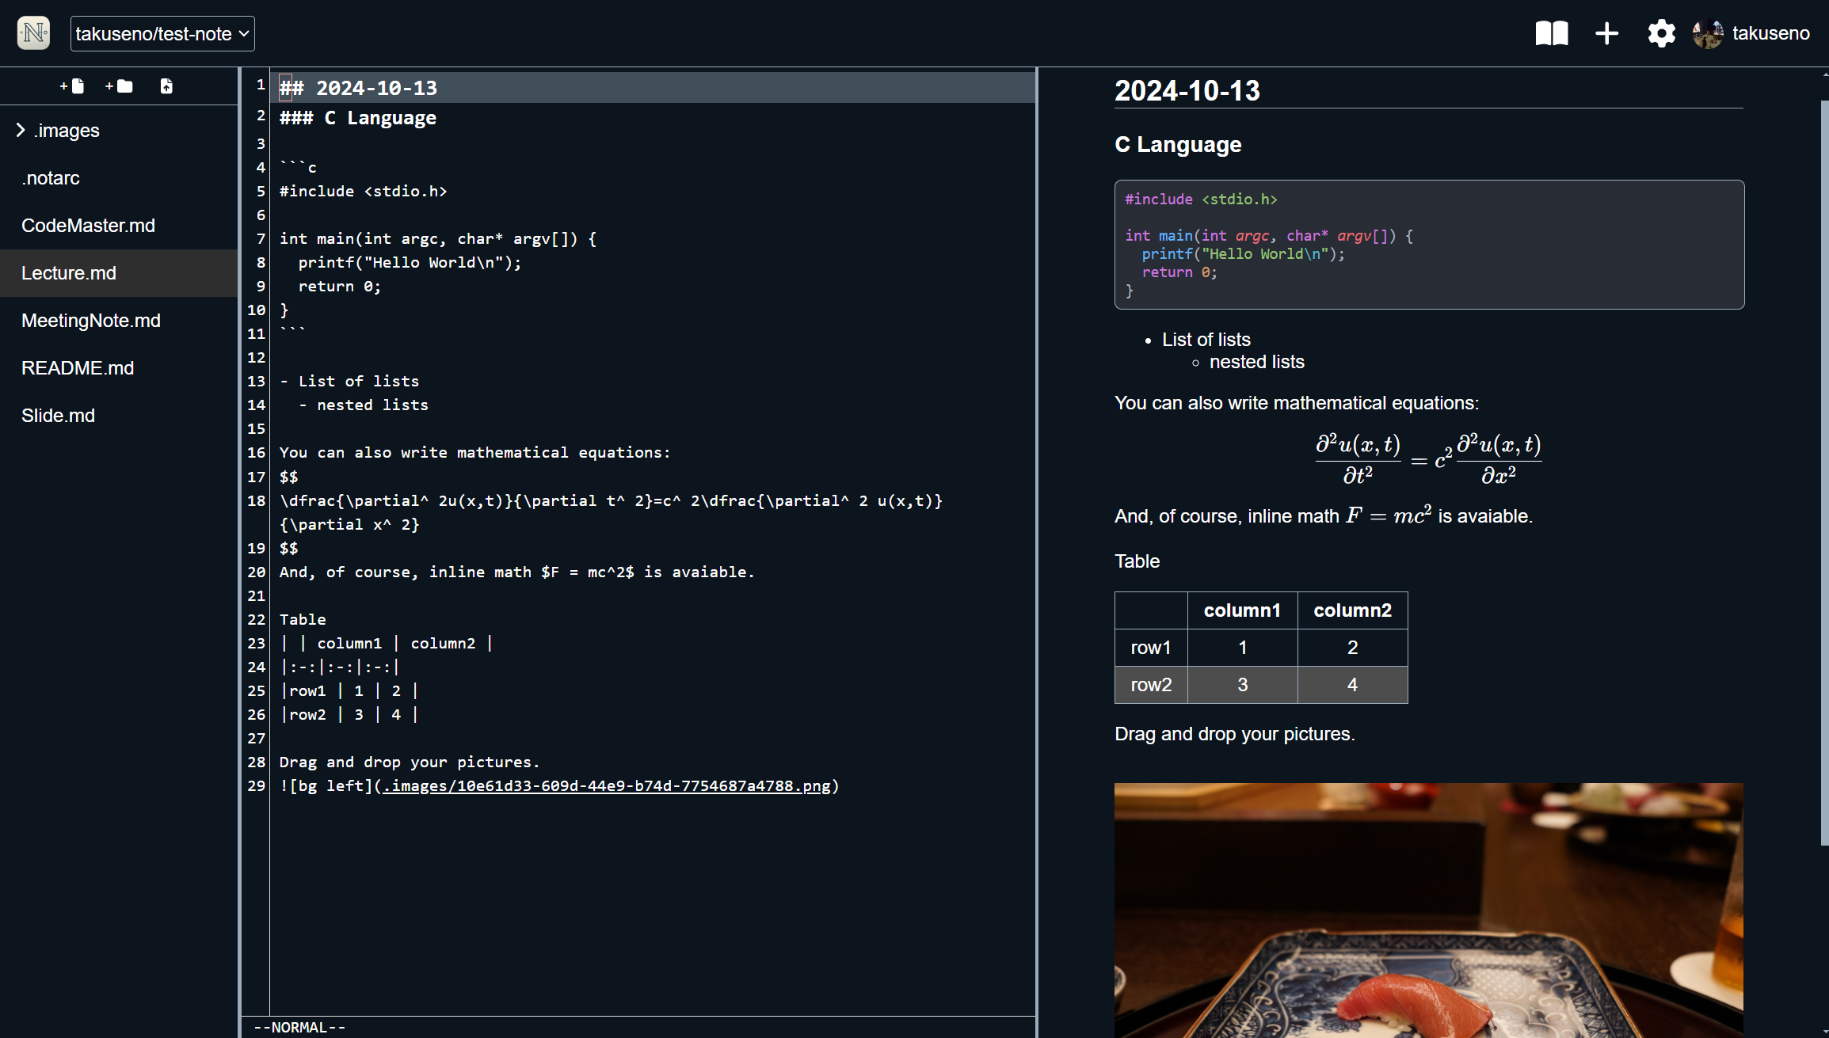Click the 'row2' cell in preview table
Screen dimensions: 1829x1038
pyautogui.click(x=1151, y=685)
